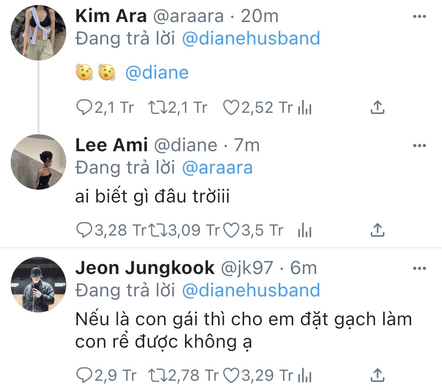
Task: Retweet Lee Ami's tweet
Action: click(x=158, y=230)
